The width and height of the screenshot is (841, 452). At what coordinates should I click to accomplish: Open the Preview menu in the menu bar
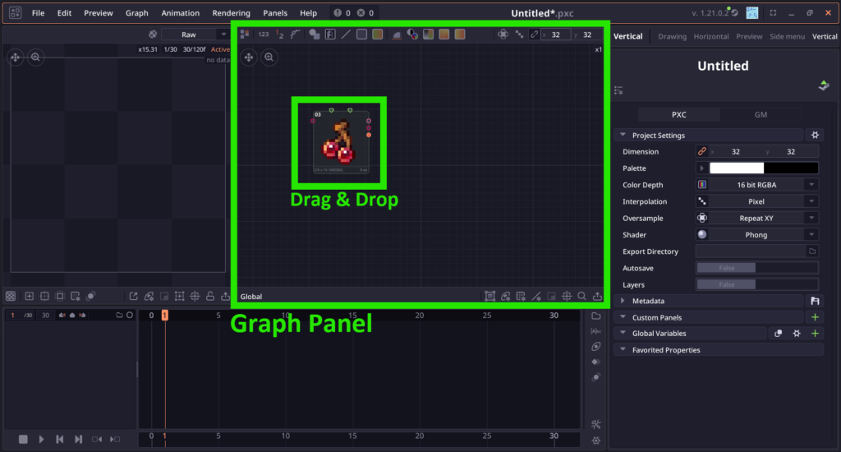coord(99,13)
